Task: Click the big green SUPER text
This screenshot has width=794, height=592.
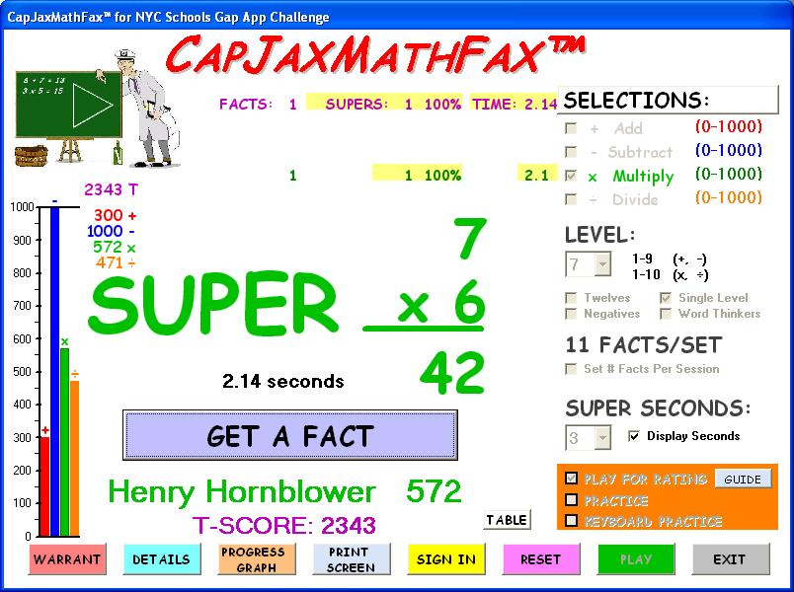Action: tap(213, 304)
